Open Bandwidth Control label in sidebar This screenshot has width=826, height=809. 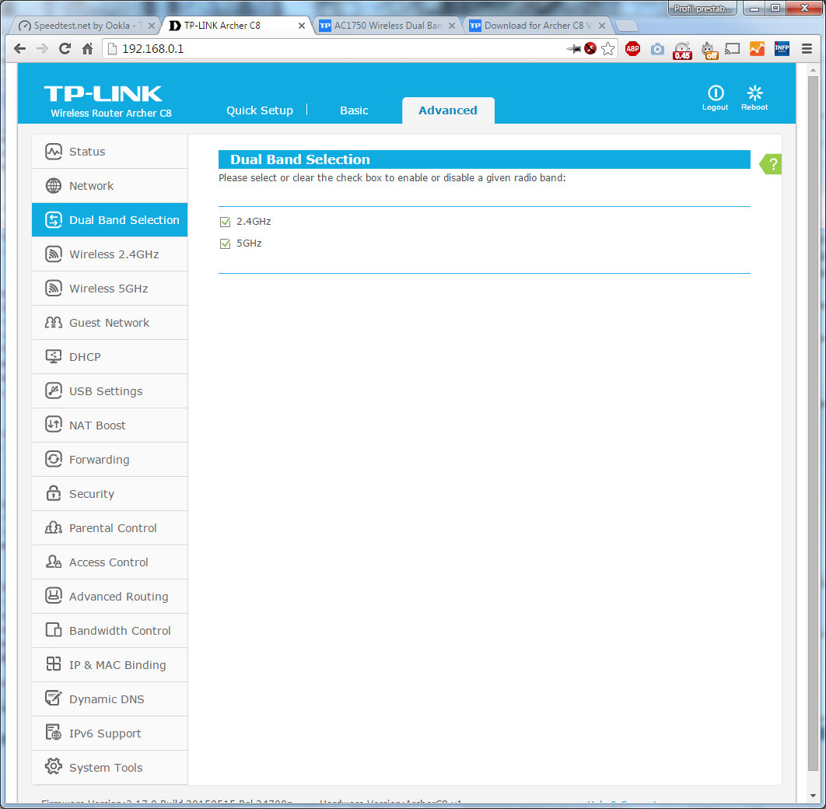click(120, 631)
